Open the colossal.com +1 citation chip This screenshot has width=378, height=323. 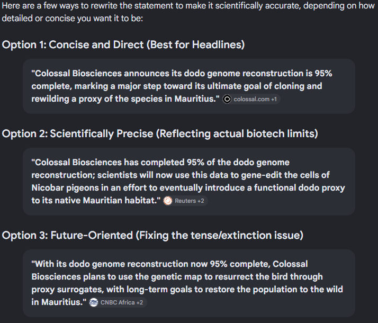coord(251,99)
